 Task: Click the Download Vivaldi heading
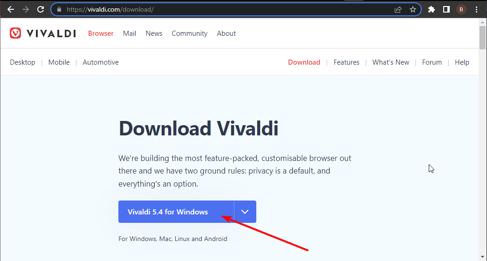coord(199,128)
